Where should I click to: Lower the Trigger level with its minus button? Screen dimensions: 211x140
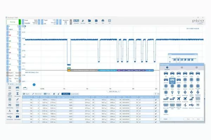42,22
